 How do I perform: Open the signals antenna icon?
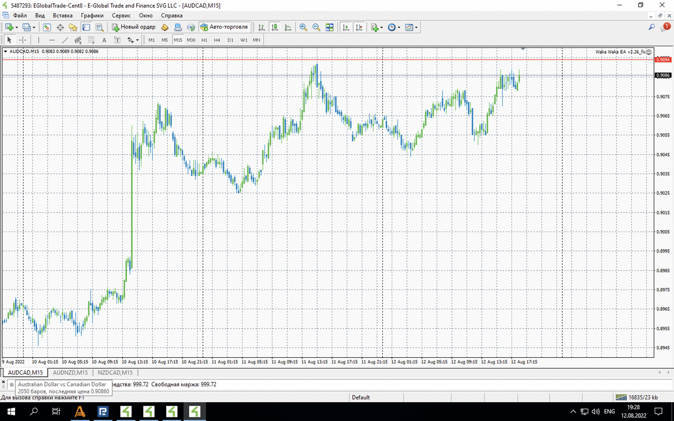191,27
